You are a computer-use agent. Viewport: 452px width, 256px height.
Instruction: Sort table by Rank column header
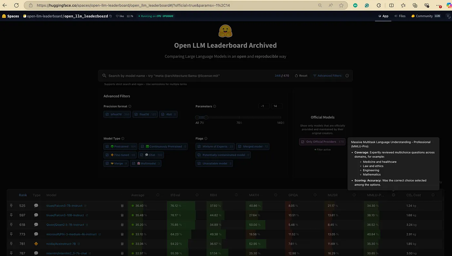(x=23, y=195)
